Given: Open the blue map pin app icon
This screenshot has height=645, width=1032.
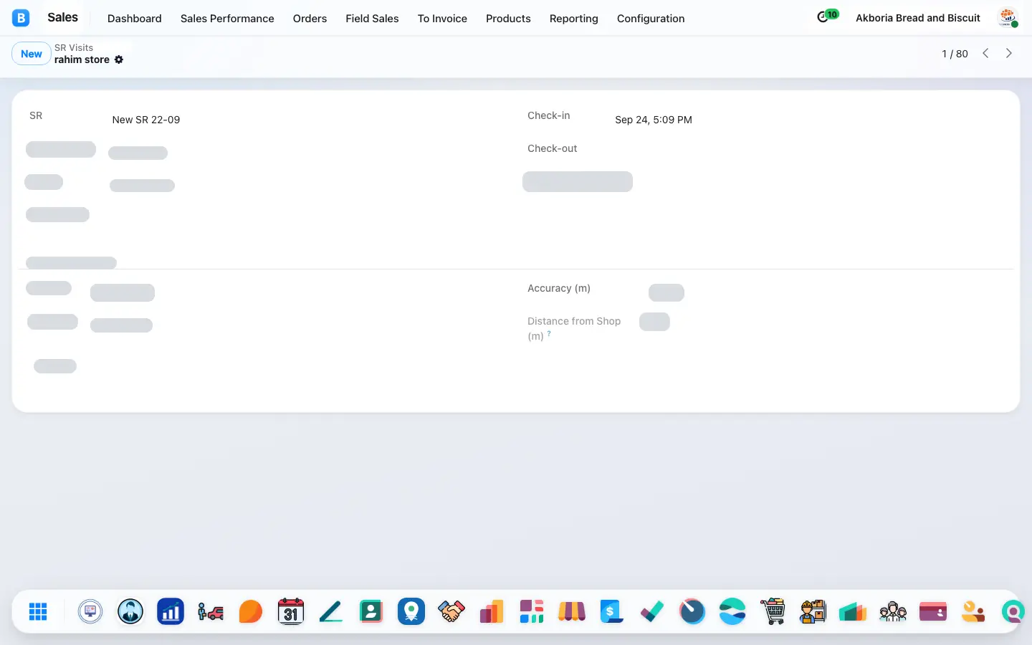Looking at the screenshot, I should coord(411,611).
